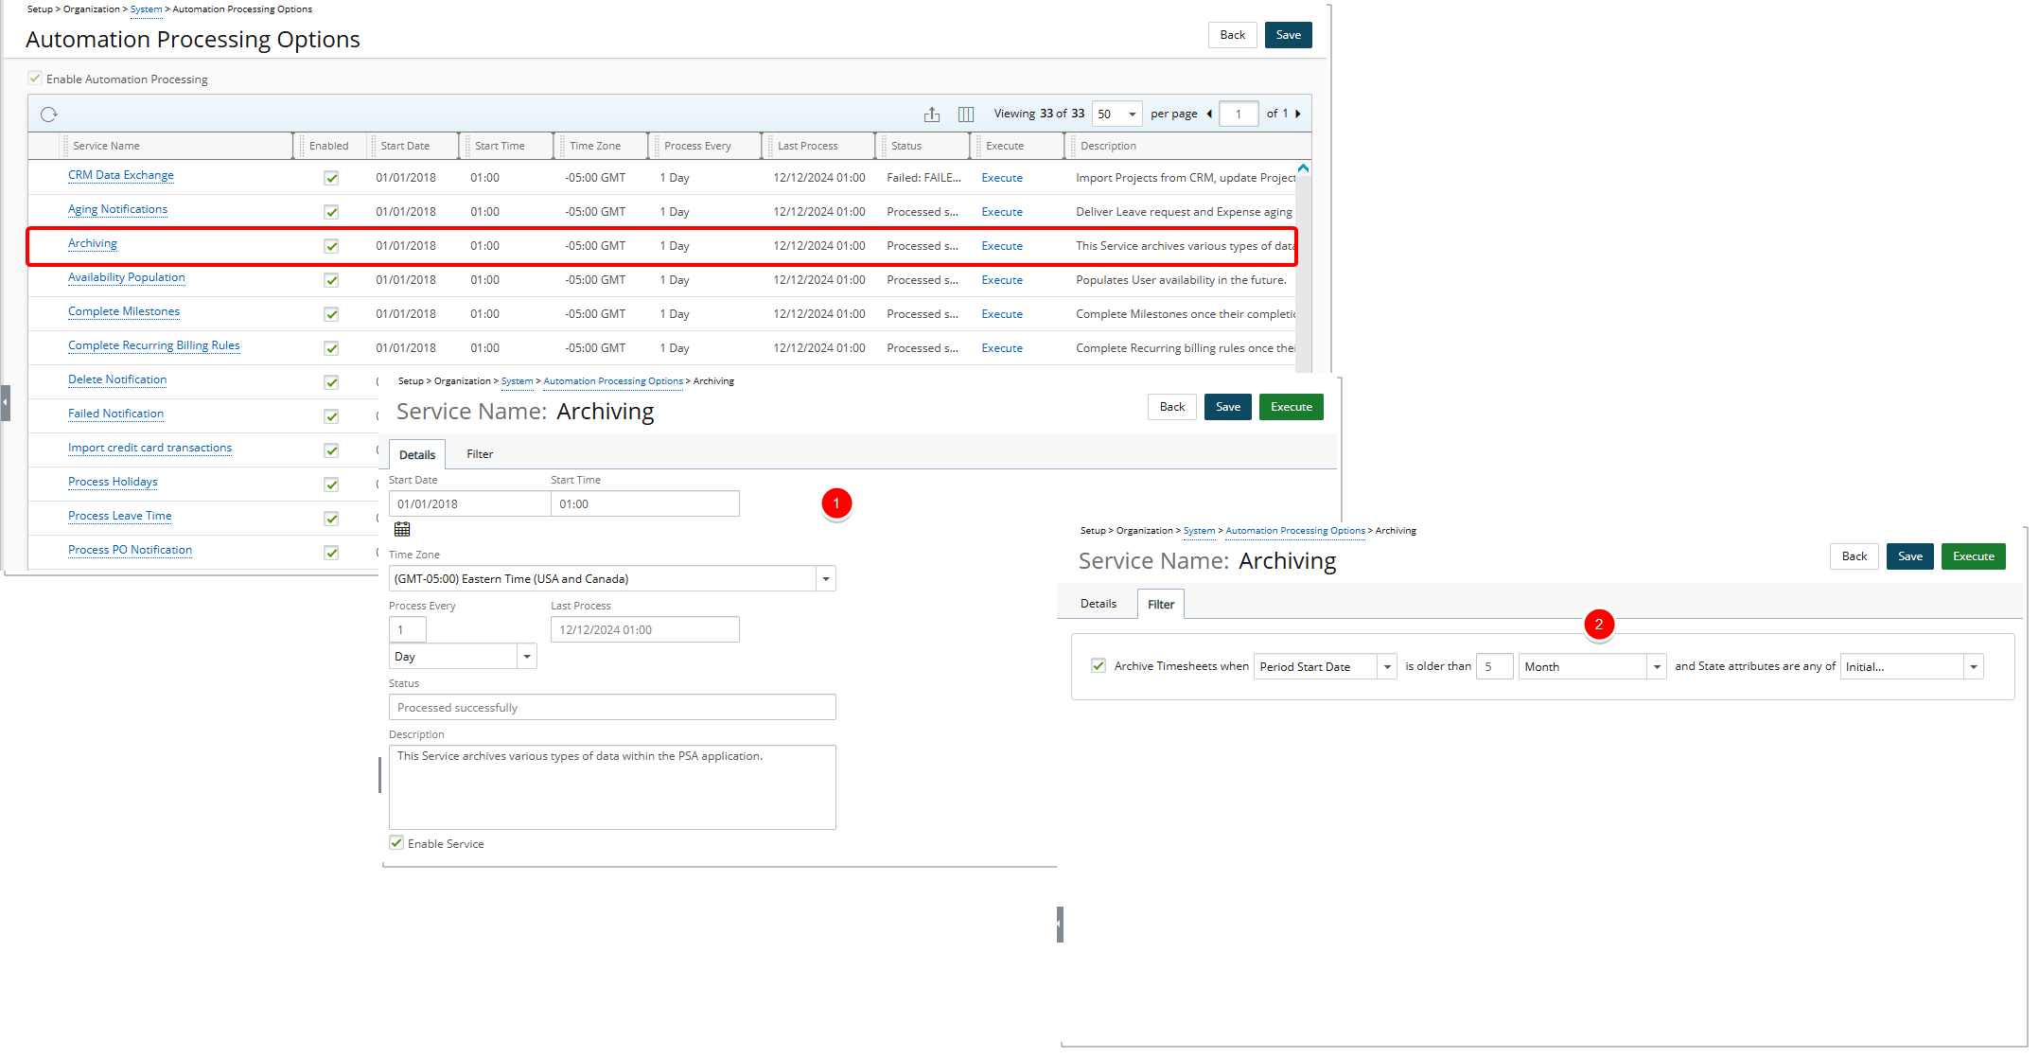This screenshot has width=2039, height=1058.
Task: Select the Filter tab in Archiving details window
Action: click(480, 454)
